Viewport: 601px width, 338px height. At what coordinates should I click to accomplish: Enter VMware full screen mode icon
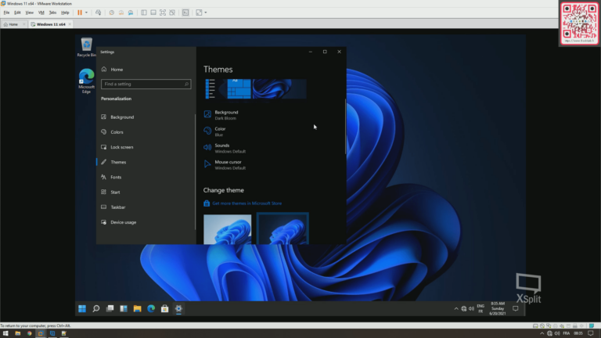(163, 13)
